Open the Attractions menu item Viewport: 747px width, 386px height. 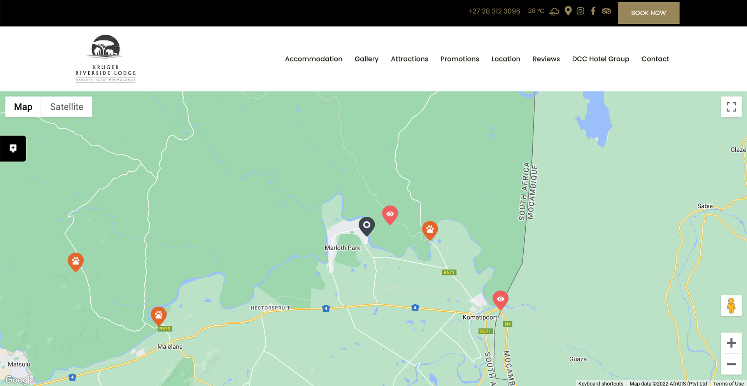(409, 59)
